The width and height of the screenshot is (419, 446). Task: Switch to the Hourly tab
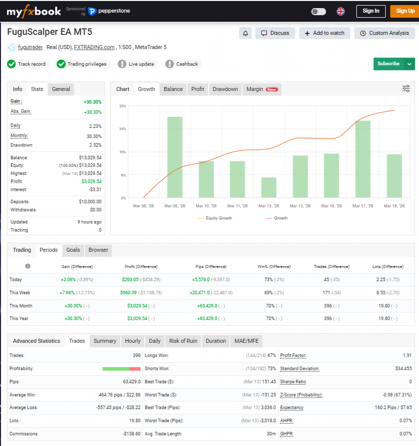pyautogui.click(x=133, y=341)
